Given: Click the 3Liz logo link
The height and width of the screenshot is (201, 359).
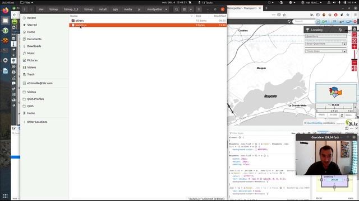Looking at the screenshot, I should 352,123.
